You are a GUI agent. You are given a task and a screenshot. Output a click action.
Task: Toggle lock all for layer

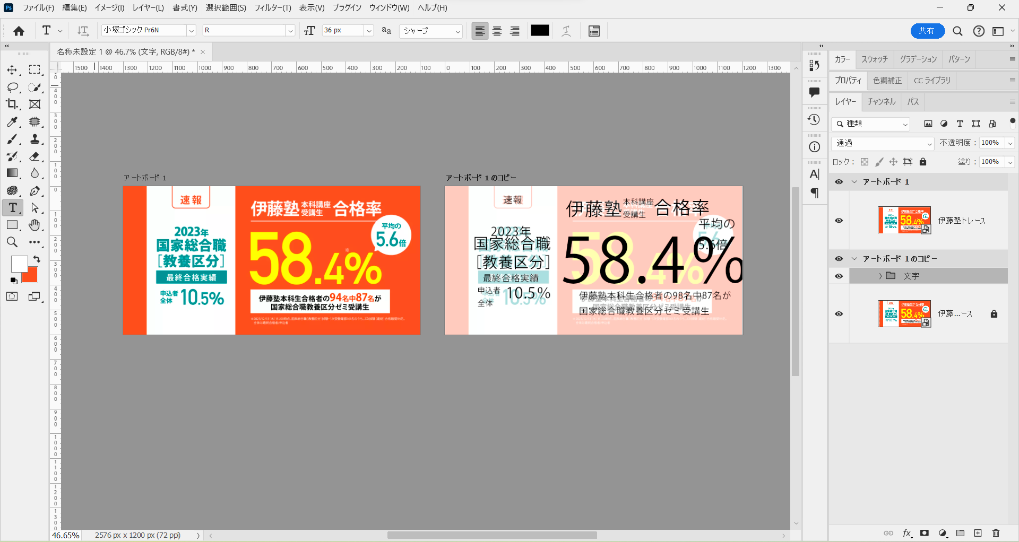pyautogui.click(x=923, y=162)
